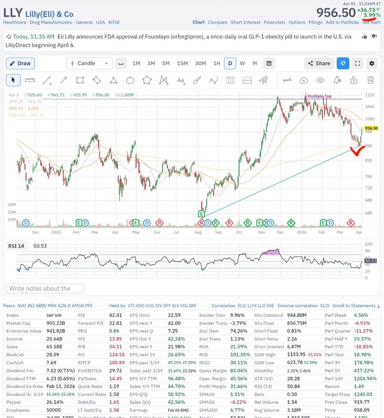This screenshot has width=384, height=418.
Task: Select the pitchfork drawing tool
Action: point(264,80)
